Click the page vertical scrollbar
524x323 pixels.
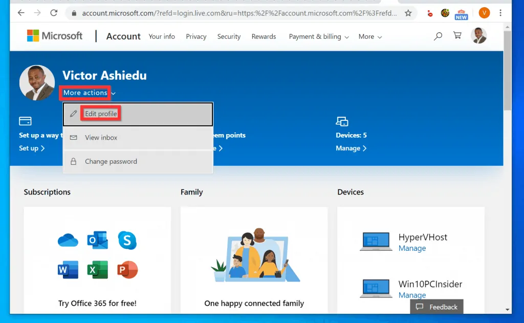point(507,72)
